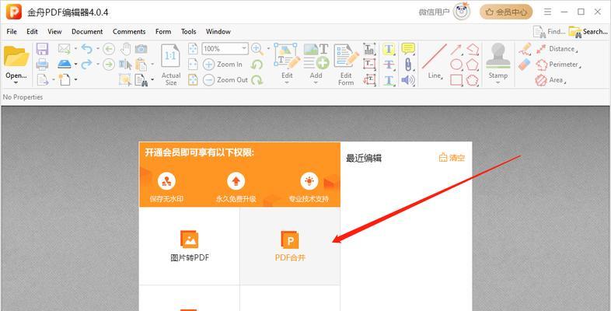Open the Tools menu

click(x=188, y=32)
